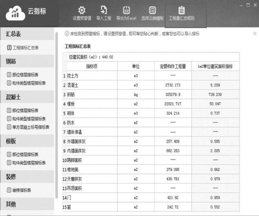Open 混凝土 部位楼层指标表
Viewport: 259px width, 216px height.
tap(22, 110)
